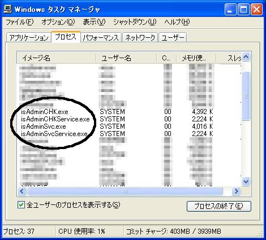Toggle 全ユーザーのプロセスを表示する checkbox

point(21,205)
